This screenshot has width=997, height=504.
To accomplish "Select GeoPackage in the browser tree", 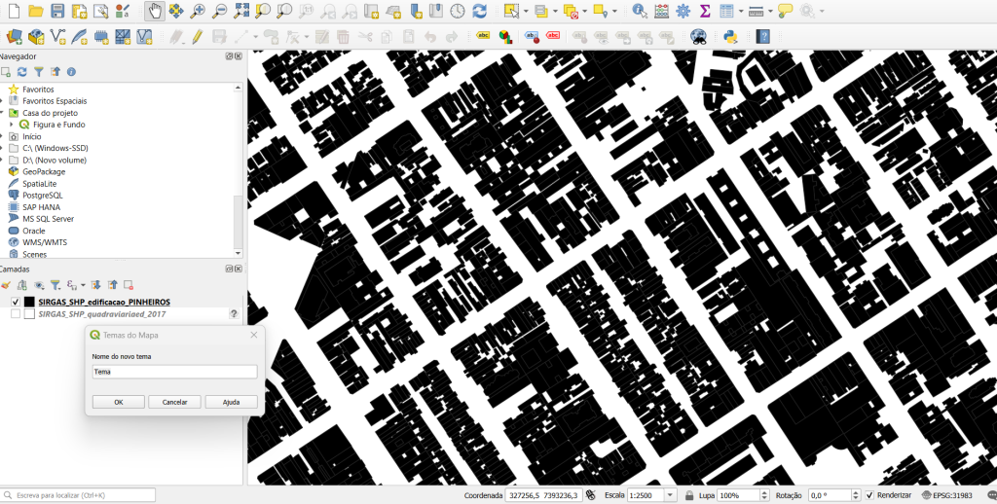I will [44, 171].
